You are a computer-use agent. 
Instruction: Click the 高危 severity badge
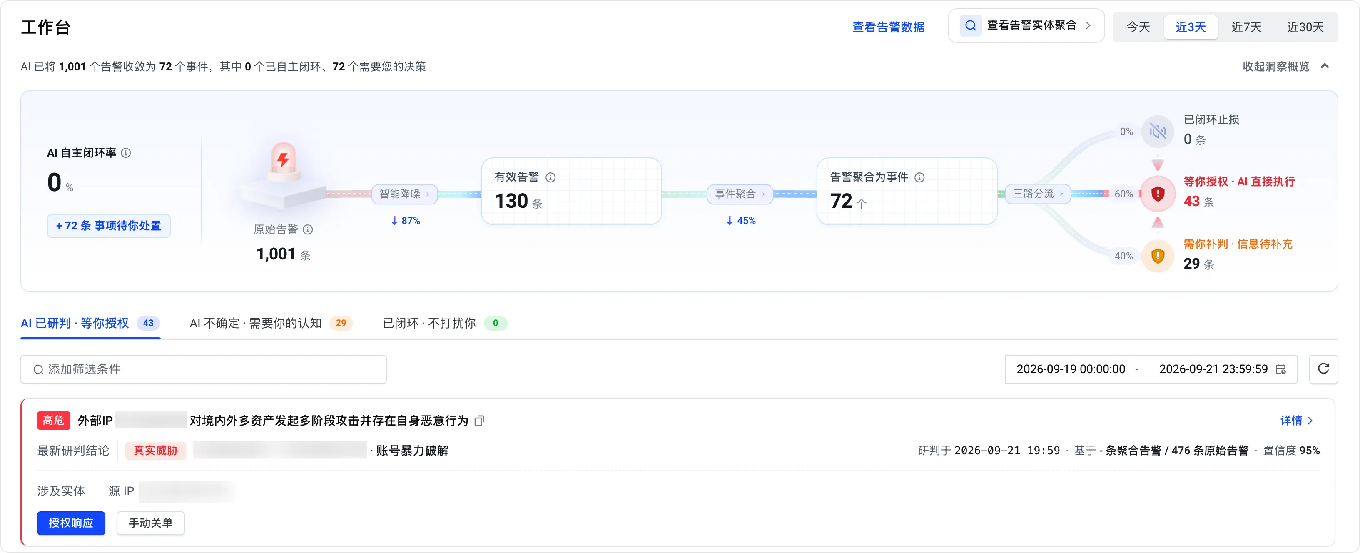click(53, 421)
